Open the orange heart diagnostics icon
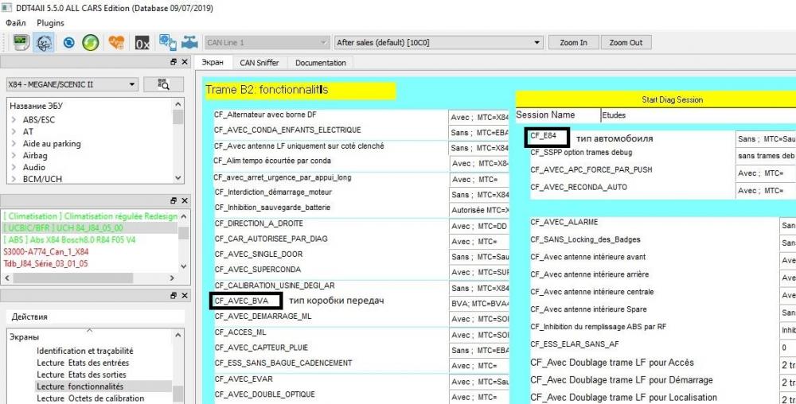The image size is (796, 404). pos(117,43)
